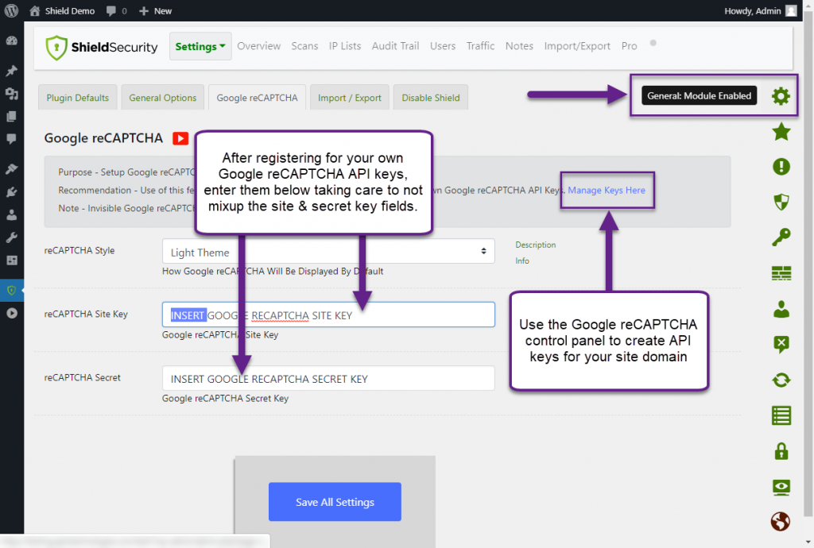
Task: Focus the reCAPTCHA Site Key input field
Action: [x=328, y=315]
